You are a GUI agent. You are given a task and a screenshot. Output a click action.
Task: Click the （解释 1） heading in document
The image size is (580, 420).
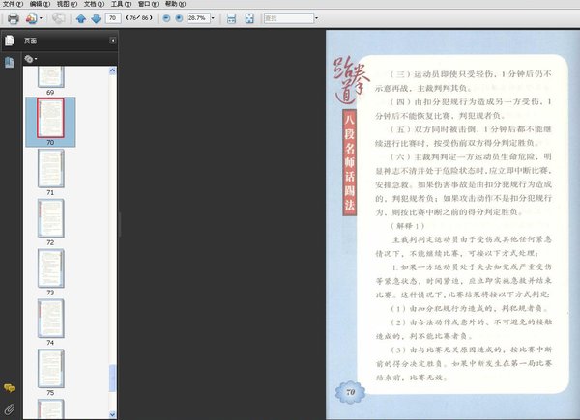coord(407,226)
